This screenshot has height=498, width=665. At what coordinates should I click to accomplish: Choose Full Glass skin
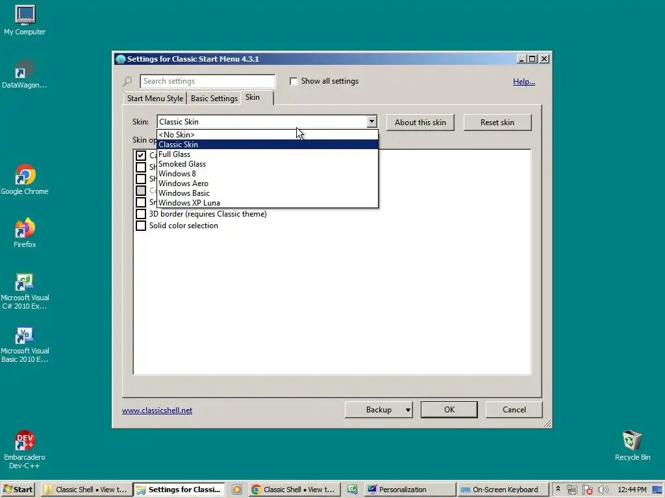[x=267, y=154]
